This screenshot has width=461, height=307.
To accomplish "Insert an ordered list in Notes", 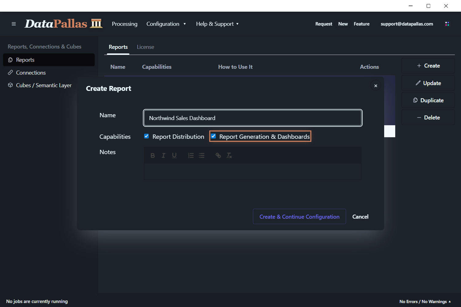I will [191, 155].
